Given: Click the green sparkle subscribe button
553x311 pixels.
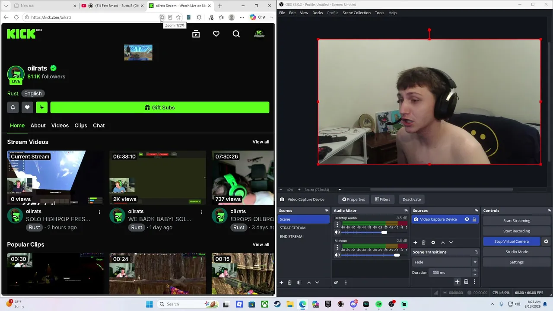Looking at the screenshot, I should pyautogui.click(x=42, y=108).
